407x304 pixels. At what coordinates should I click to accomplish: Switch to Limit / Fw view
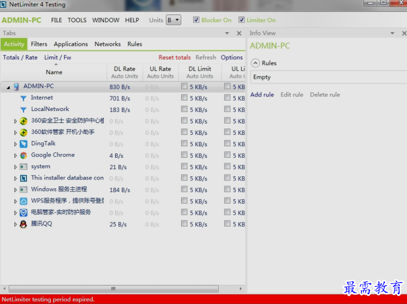tap(58, 57)
